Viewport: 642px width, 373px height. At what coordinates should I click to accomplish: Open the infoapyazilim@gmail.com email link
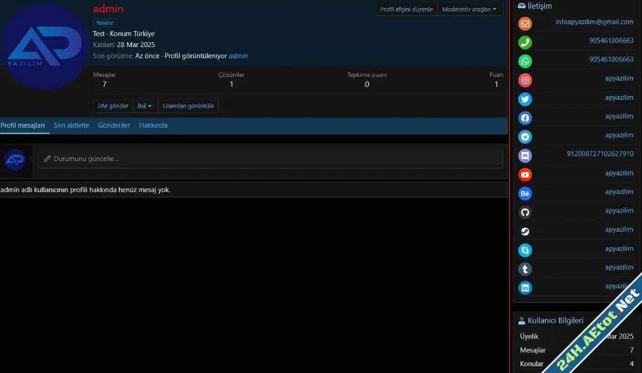[594, 22]
